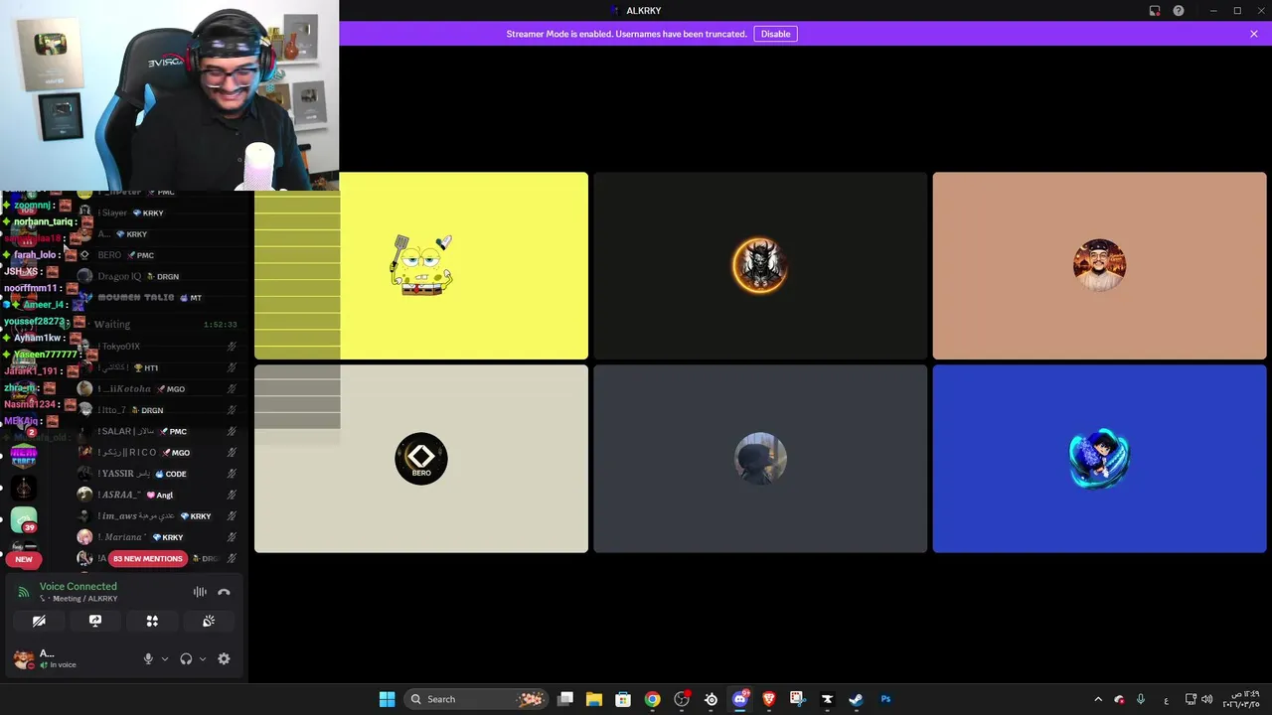This screenshot has height=715, width=1272.
Task: Open Discord icon on taskbar
Action: point(739,699)
